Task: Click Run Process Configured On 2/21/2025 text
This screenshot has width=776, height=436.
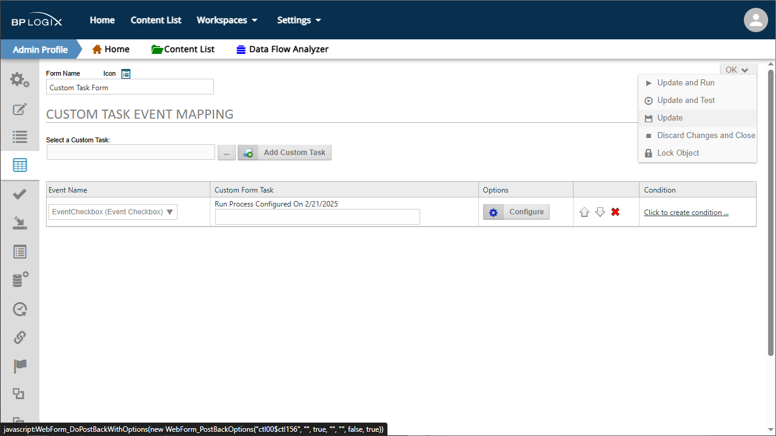Action: pyautogui.click(x=276, y=204)
